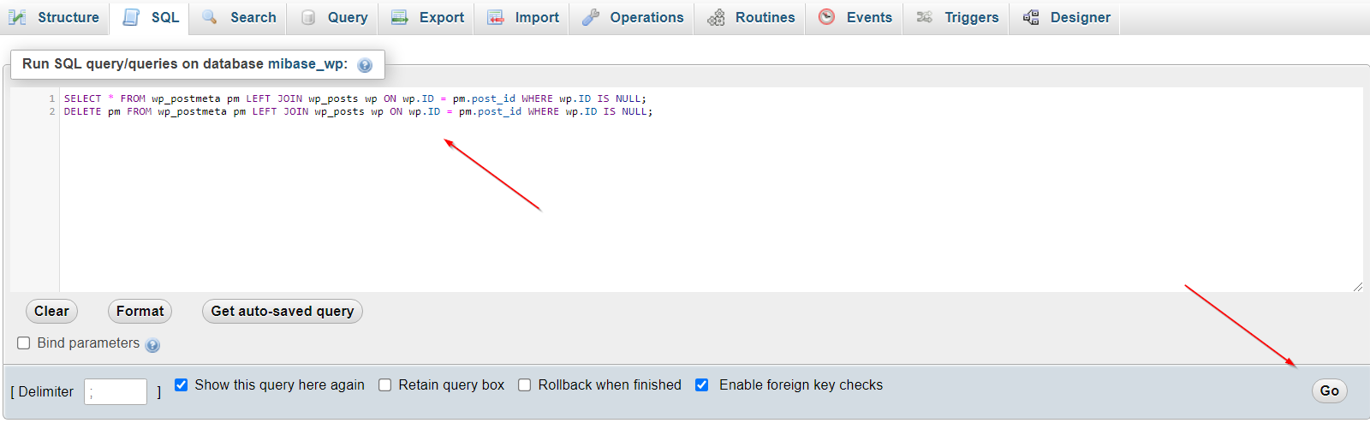Click line number 1 in the gutter
Viewport: 1370px width, 429px height.
[x=51, y=98]
